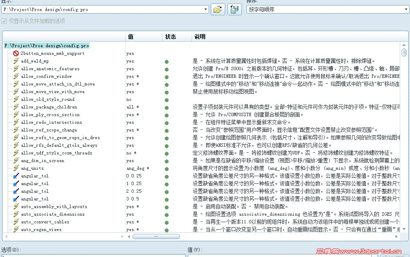
Task: Click the lightning icon beside allow_redo_intersections
Action: pyautogui.click(x=16, y=122)
